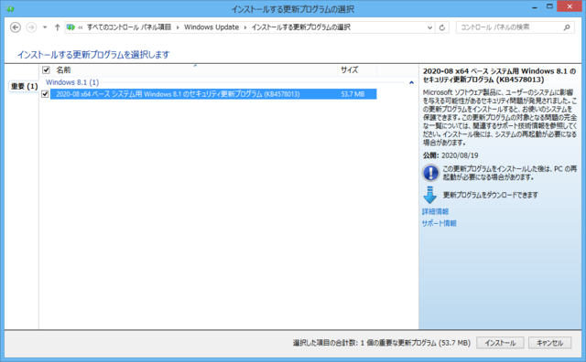Click the address bar previous locations chevron

[x=429, y=27]
